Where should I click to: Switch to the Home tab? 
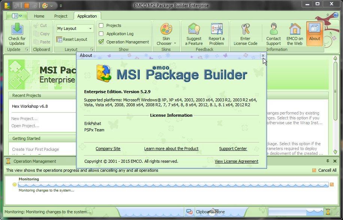coord(39,16)
